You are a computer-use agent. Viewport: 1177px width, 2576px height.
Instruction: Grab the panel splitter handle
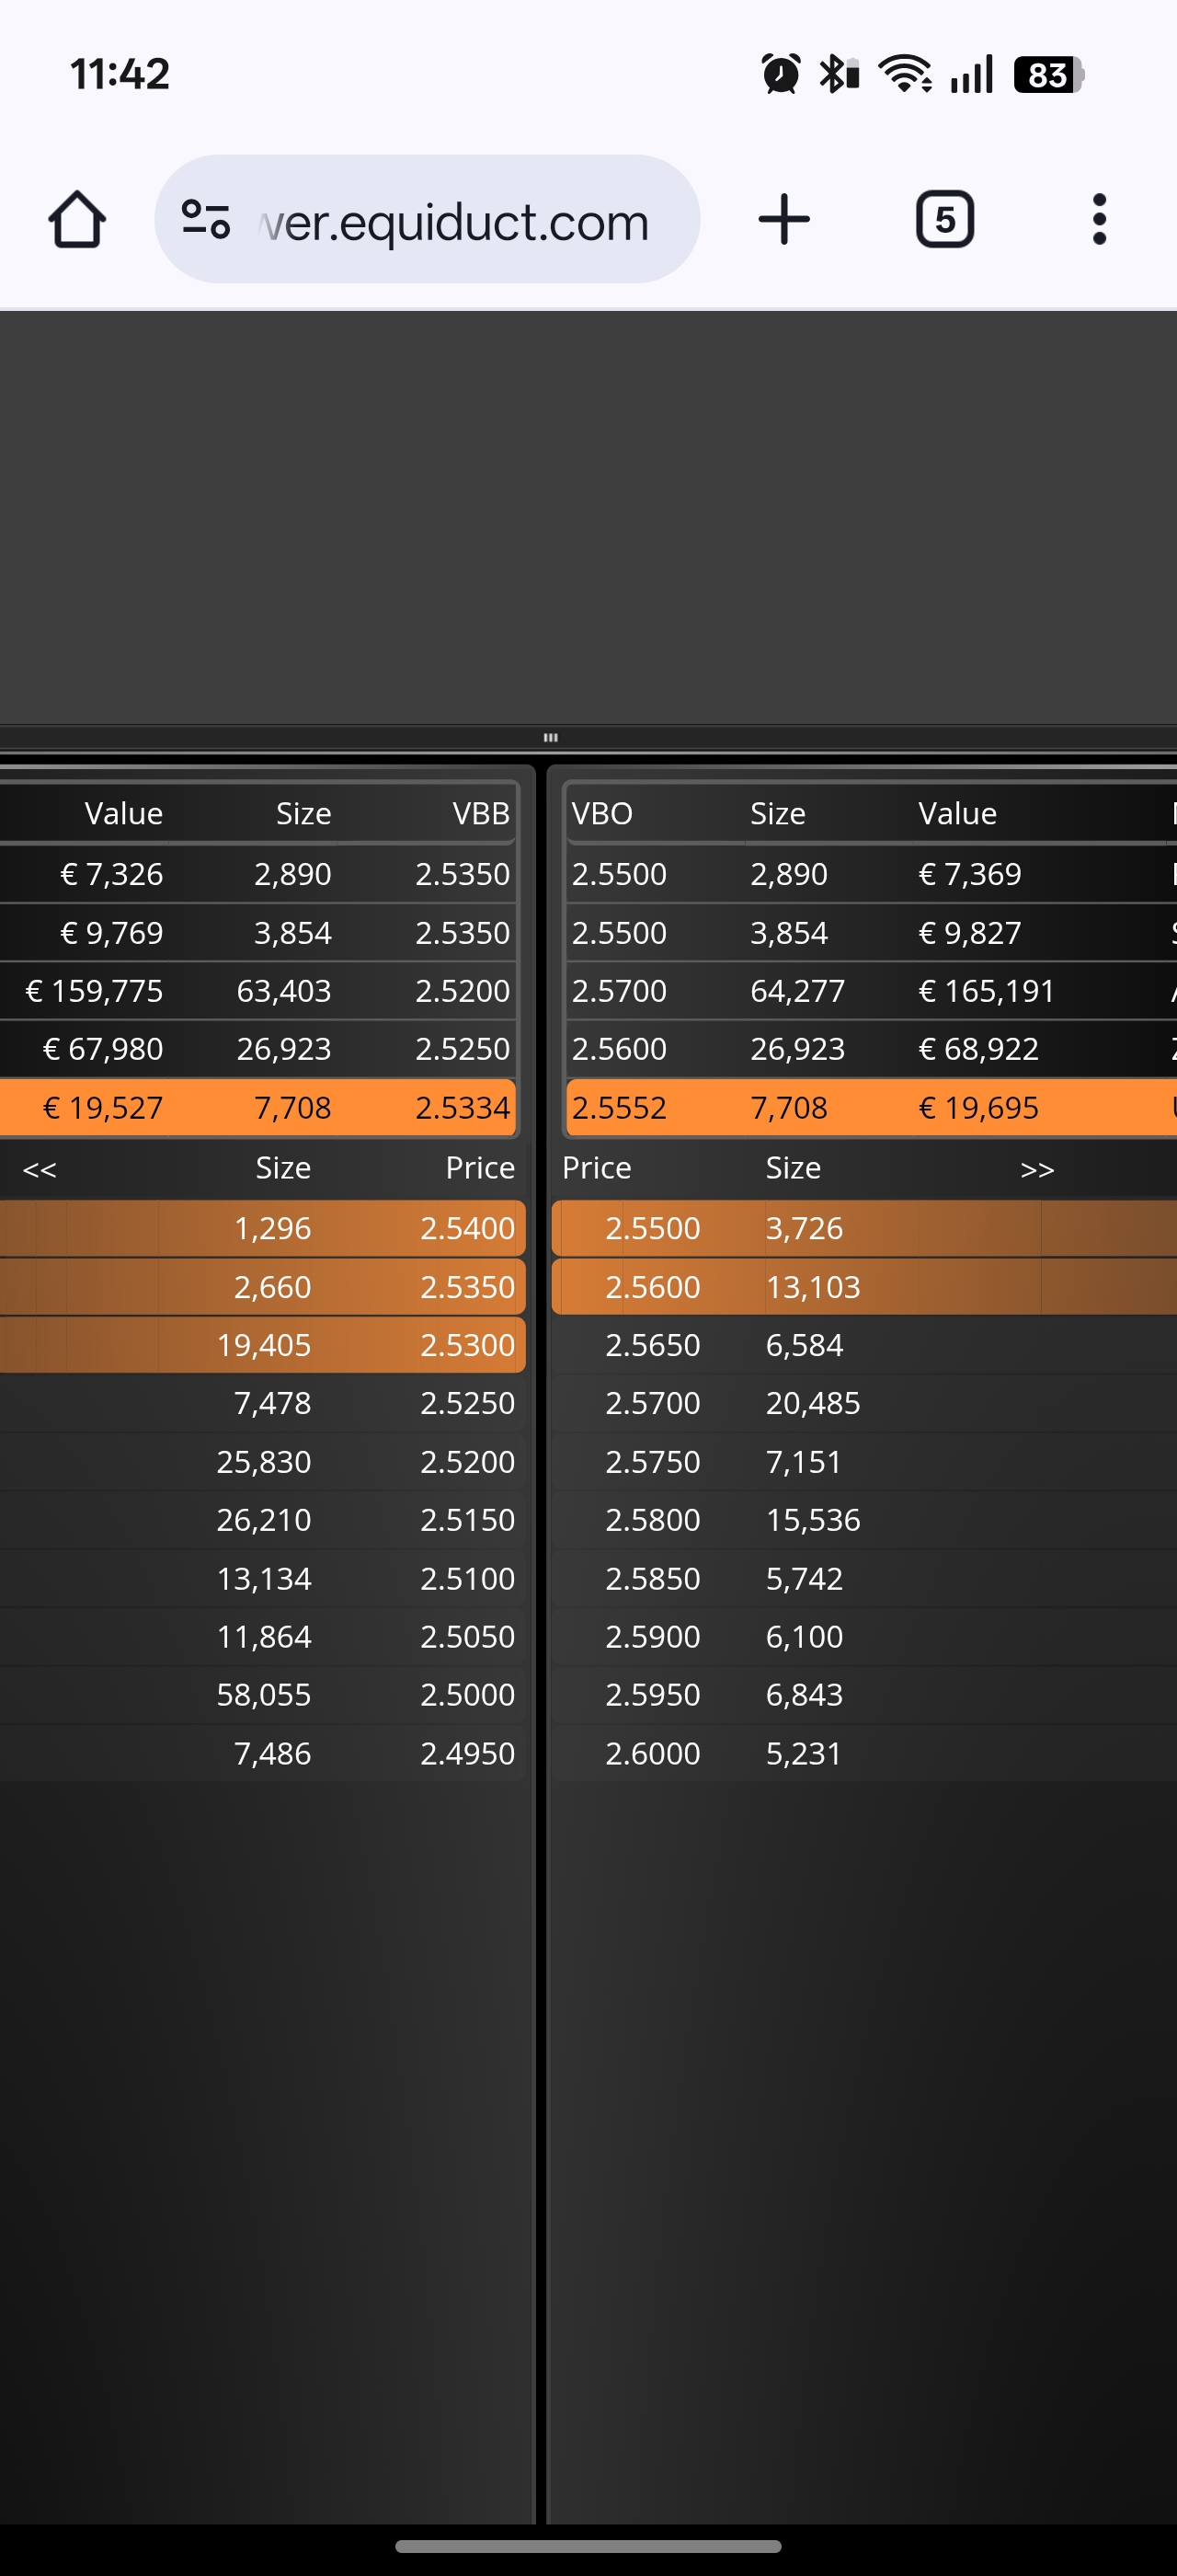pyautogui.click(x=551, y=737)
